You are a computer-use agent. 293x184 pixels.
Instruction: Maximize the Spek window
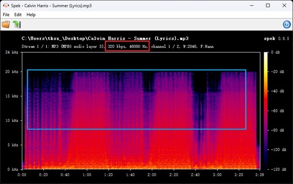click(268, 5)
